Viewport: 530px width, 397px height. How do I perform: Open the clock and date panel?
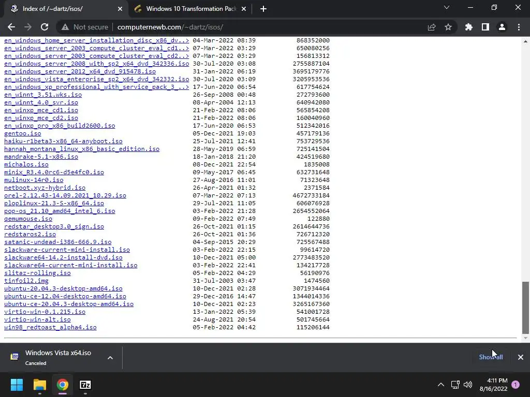[x=493, y=385]
